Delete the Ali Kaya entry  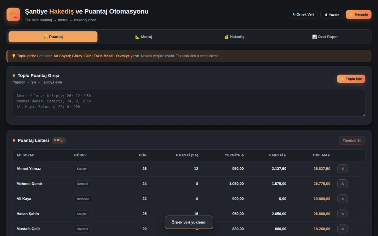[x=342, y=199]
